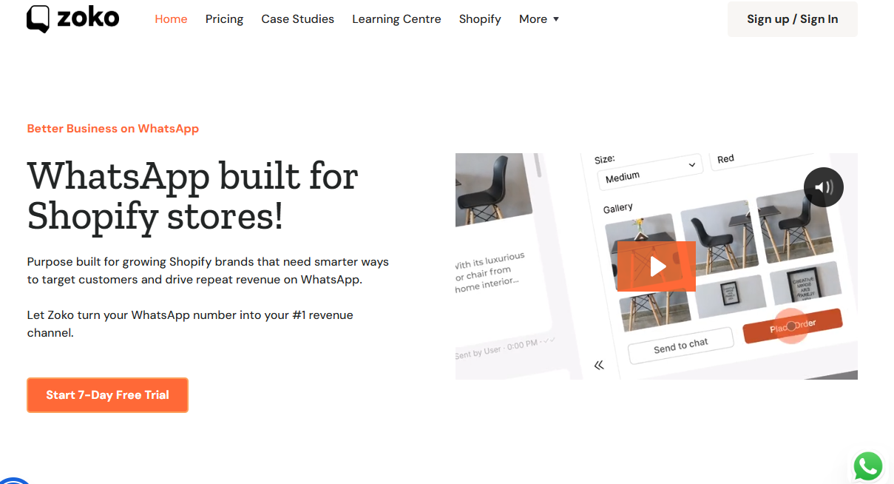Select the Shopify menu item
Image resolution: width=894 pixels, height=484 pixels.
click(x=480, y=19)
